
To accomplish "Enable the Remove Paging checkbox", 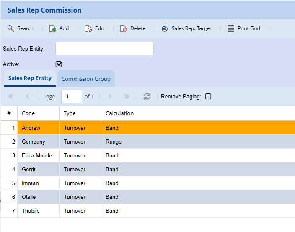I will pyautogui.click(x=208, y=96).
